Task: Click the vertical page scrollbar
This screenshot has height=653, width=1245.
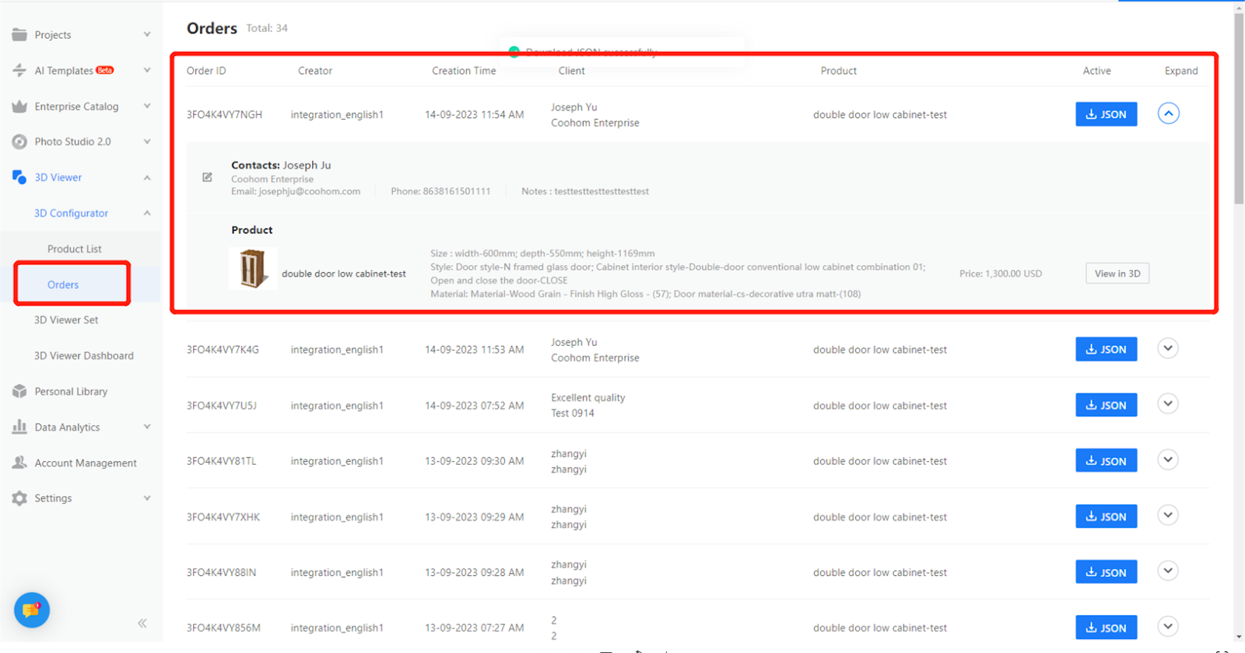Action: (1239, 109)
